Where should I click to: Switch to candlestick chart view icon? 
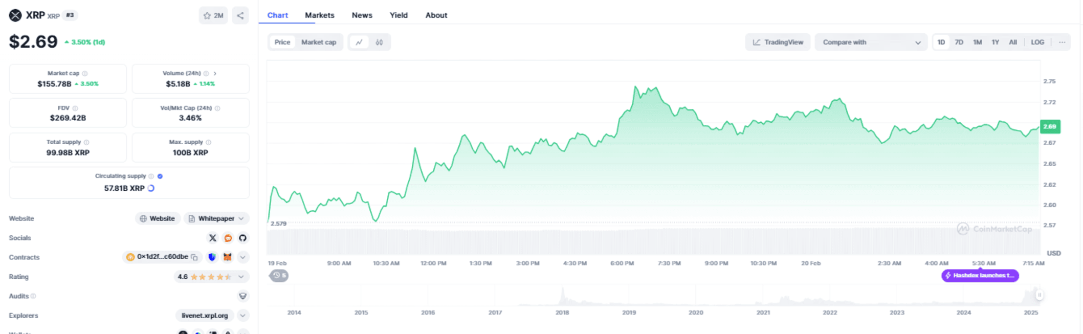click(x=379, y=42)
